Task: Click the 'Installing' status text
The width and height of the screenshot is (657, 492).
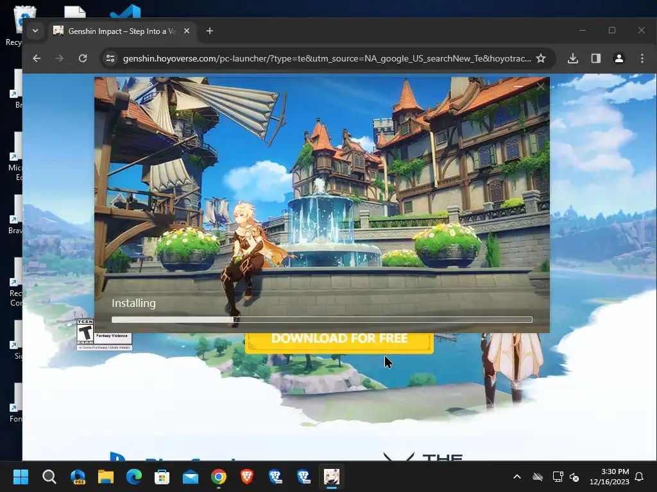Action: click(133, 303)
